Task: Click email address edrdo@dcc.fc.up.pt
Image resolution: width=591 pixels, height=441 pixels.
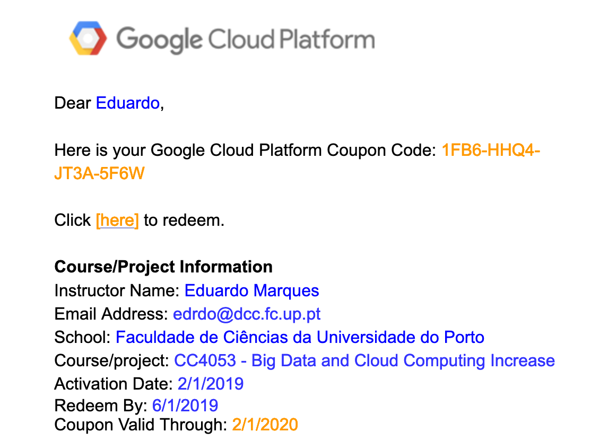Action: tap(247, 314)
